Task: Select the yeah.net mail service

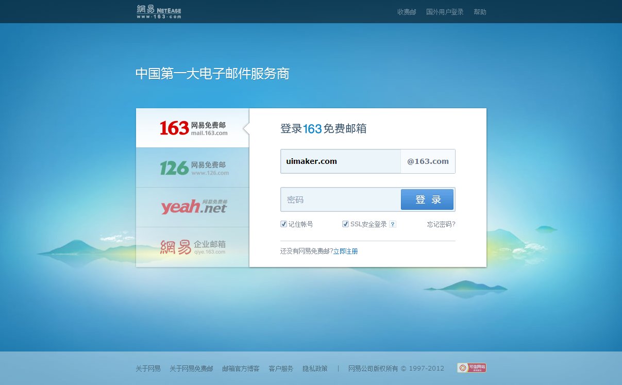Action: tap(192, 206)
